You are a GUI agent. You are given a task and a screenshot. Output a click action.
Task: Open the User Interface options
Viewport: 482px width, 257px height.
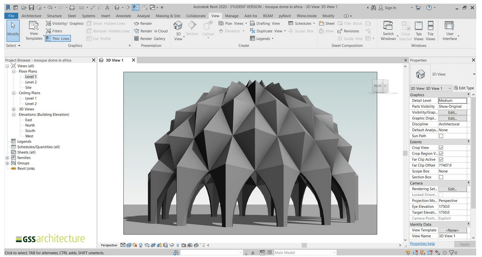tap(449, 30)
